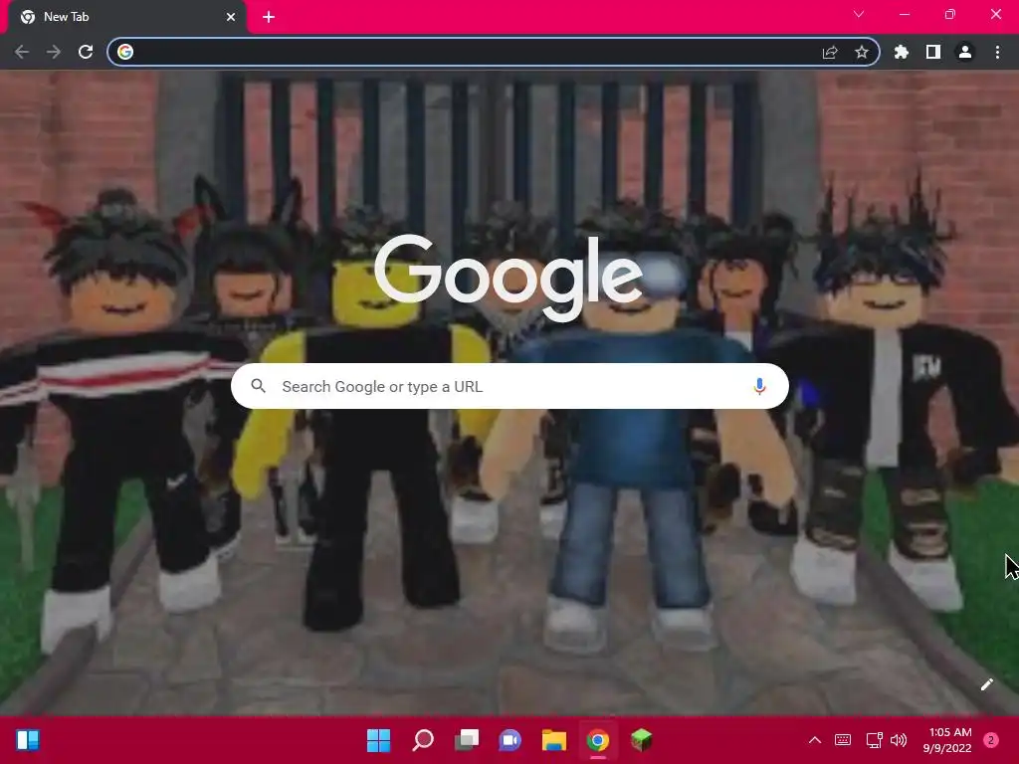This screenshot has width=1019, height=764.
Task: Open the Windows Start menu
Action: 378,740
